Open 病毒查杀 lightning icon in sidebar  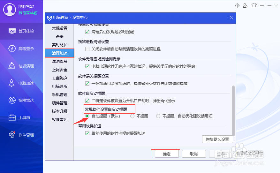tap(12, 49)
